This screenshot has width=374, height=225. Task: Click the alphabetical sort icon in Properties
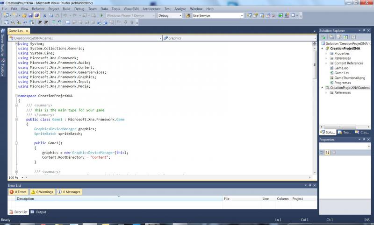328,153
